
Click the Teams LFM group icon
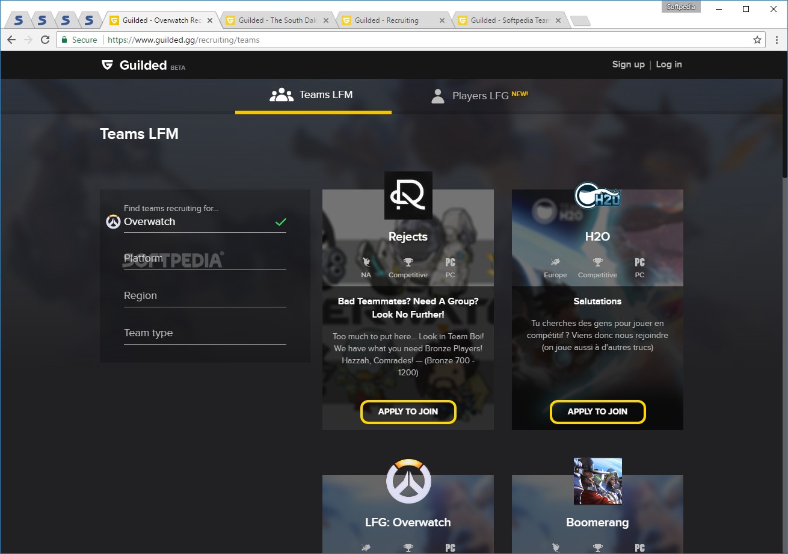(x=282, y=95)
